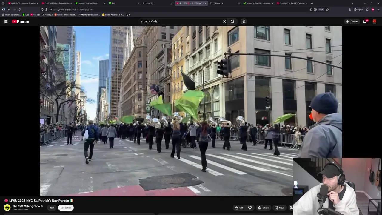Image resolution: width=382 pixels, height=215 pixels.
Task: Switch to the Kick tab
Action: [124, 3]
